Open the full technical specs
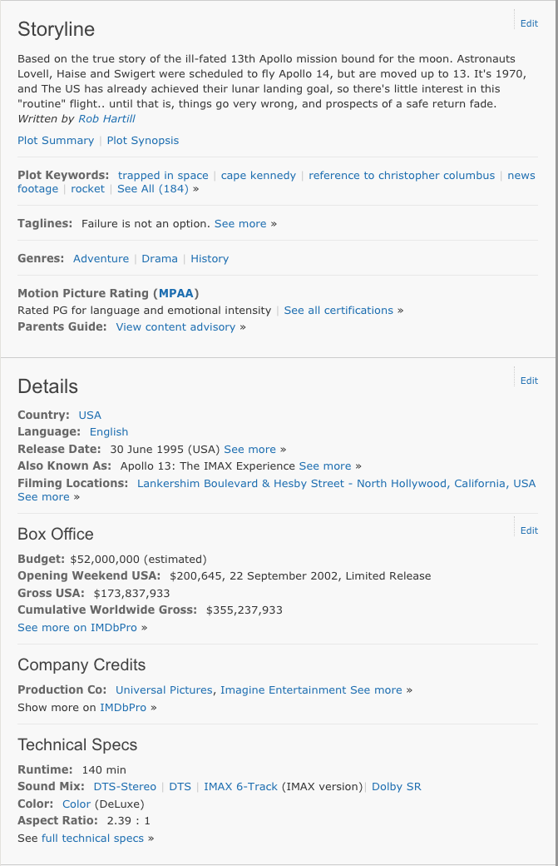This screenshot has height=866, width=558. pos(92,839)
